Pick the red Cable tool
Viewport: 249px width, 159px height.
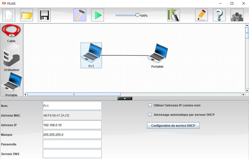coord(11,33)
